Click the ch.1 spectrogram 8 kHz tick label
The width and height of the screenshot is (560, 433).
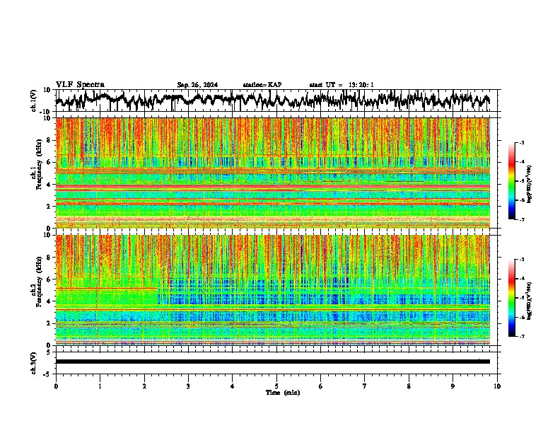[x=49, y=140]
